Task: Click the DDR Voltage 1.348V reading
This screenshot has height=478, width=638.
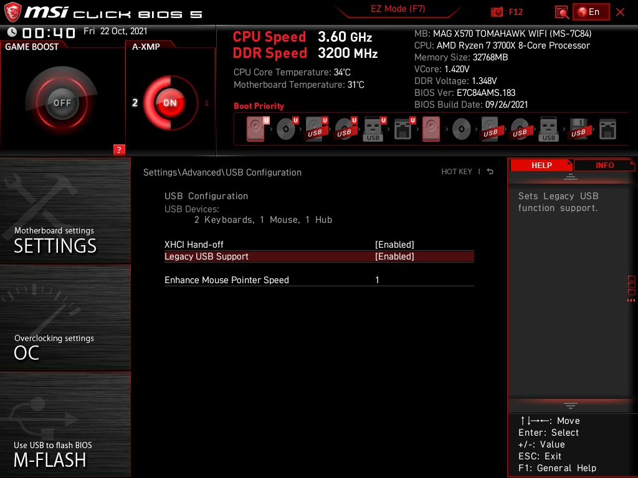Action: (x=455, y=81)
